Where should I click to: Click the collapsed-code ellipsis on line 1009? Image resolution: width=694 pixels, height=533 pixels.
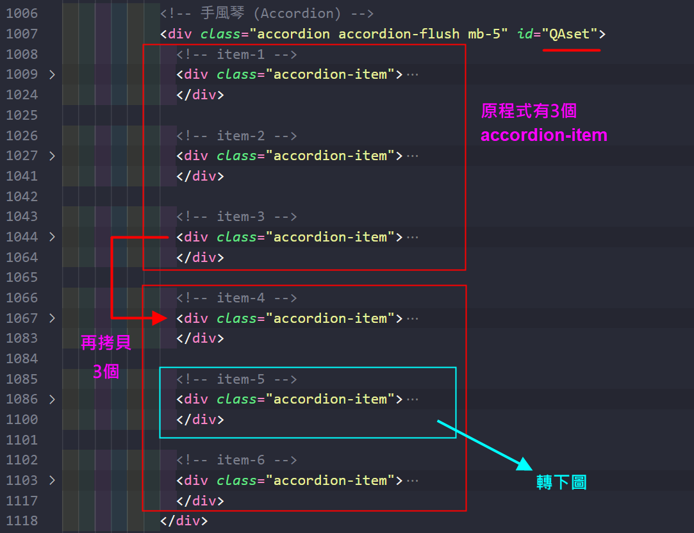click(412, 74)
